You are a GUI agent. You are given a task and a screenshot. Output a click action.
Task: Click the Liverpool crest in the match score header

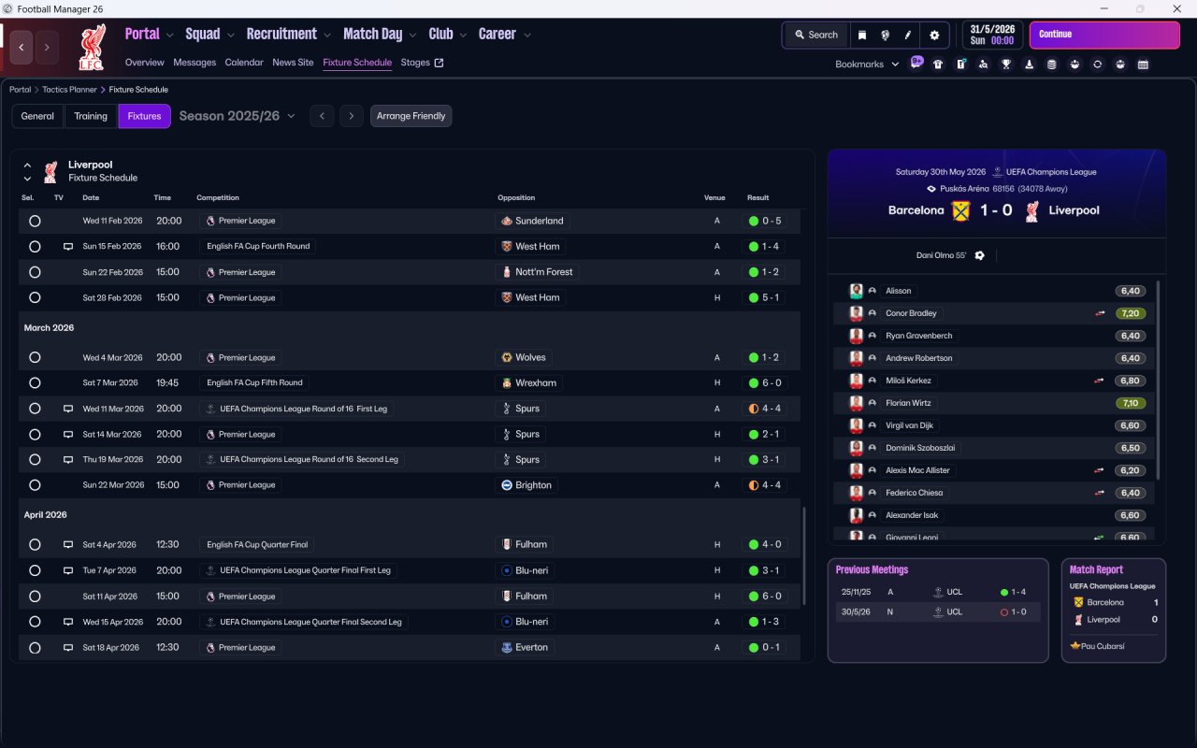coord(1031,210)
